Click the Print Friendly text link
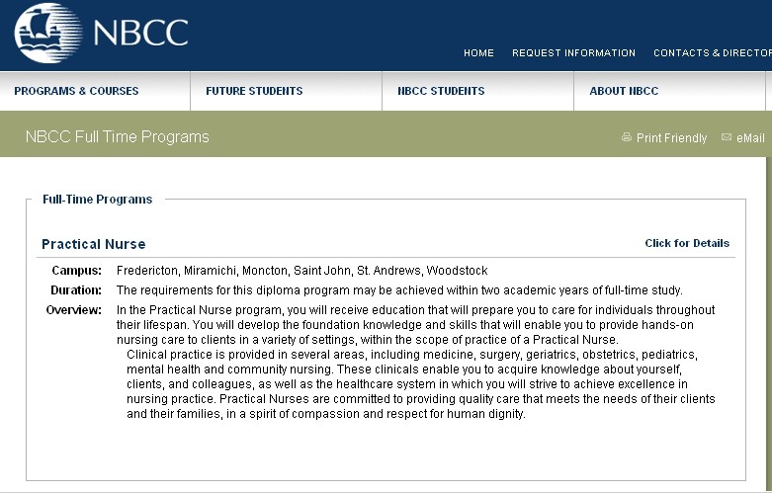The height and width of the screenshot is (493, 772). coord(671,138)
